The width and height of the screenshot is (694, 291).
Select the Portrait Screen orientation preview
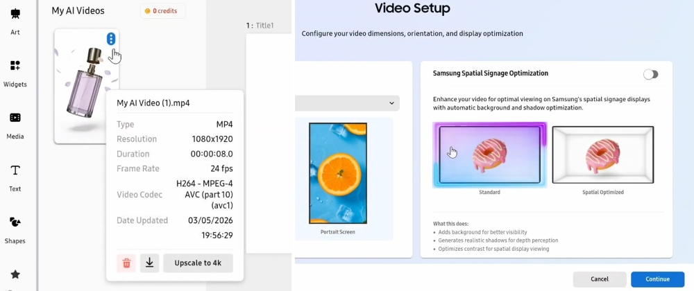(x=337, y=173)
